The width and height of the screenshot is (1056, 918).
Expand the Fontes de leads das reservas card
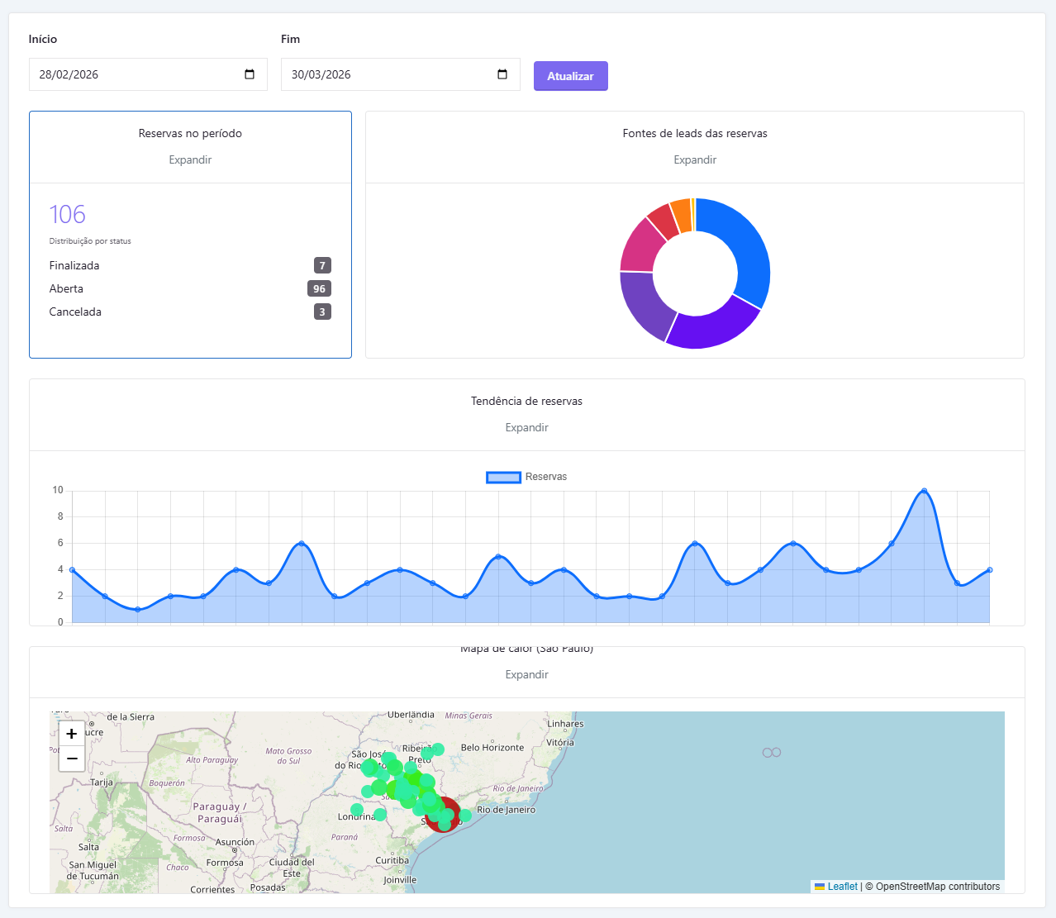pos(694,159)
